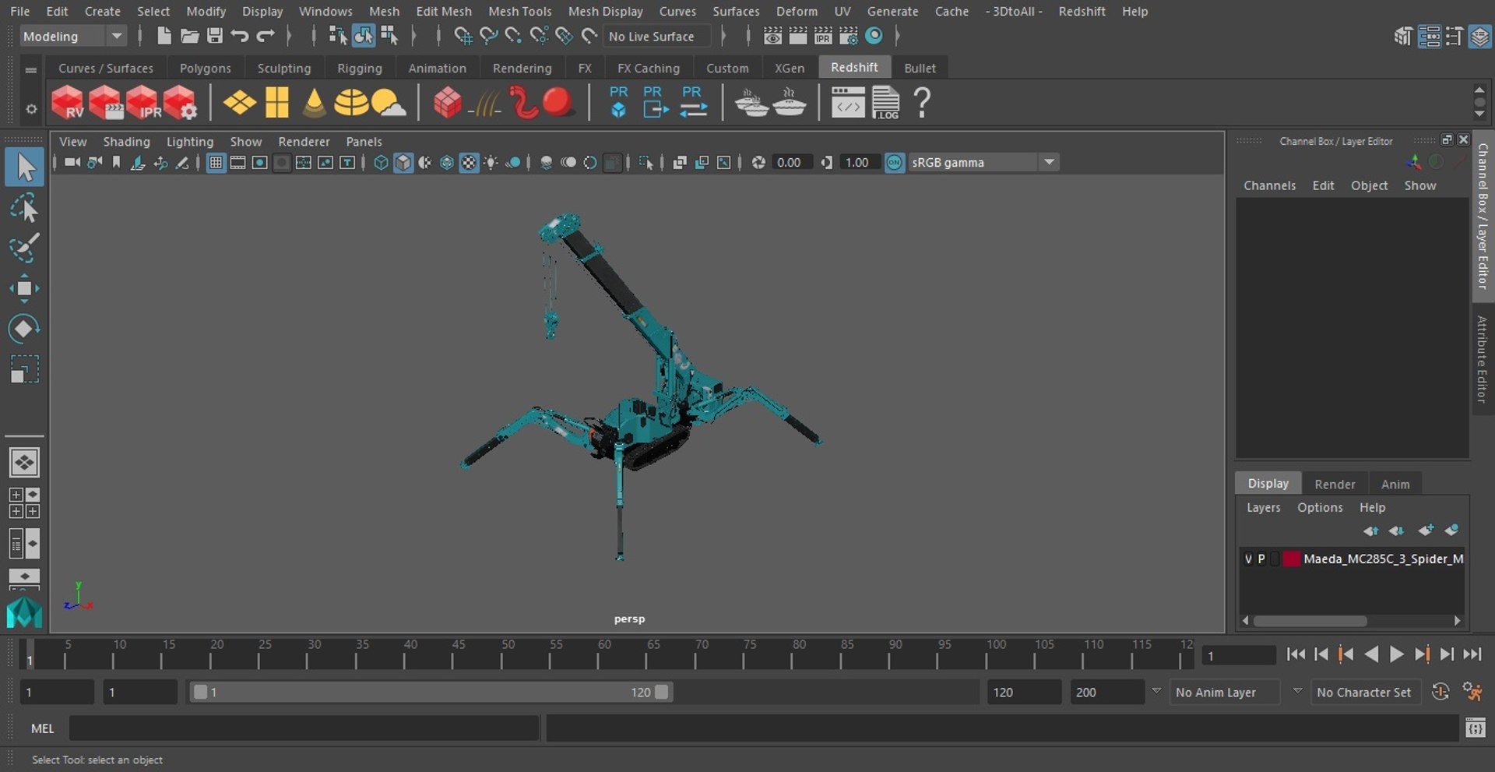1495x772 pixels.
Task: Click the Attribute Editor side tab
Action: tap(1482, 359)
